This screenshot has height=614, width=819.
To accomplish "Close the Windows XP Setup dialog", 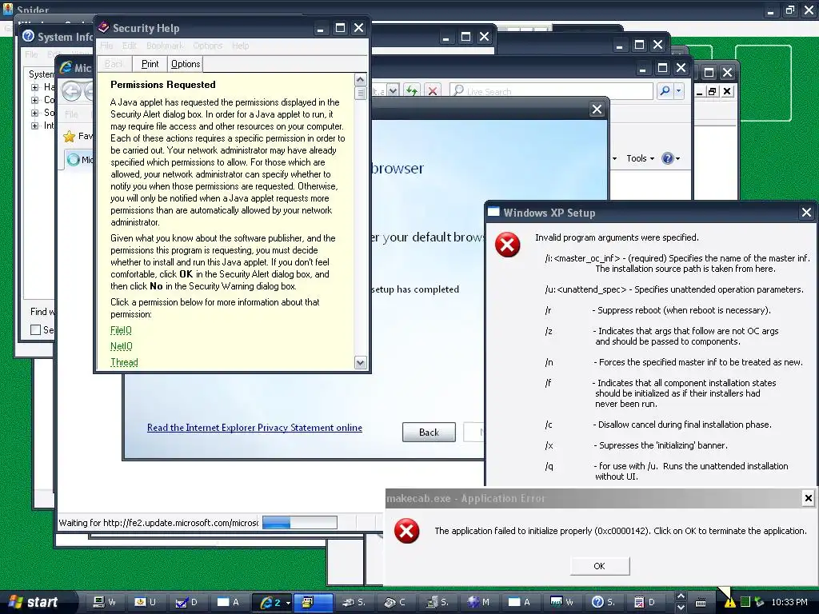I will (x=806, y=213).
